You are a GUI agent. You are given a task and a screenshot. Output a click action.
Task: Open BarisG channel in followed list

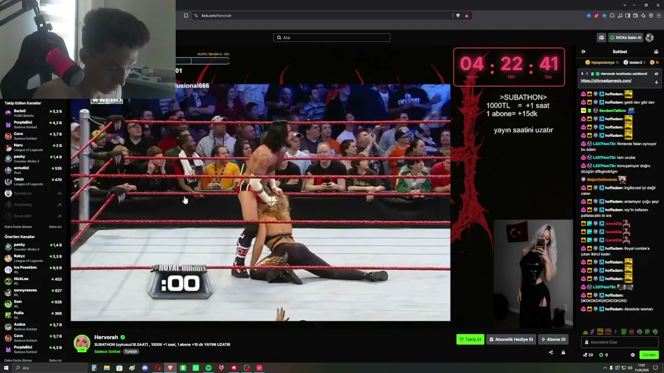[x=33, y=113]
